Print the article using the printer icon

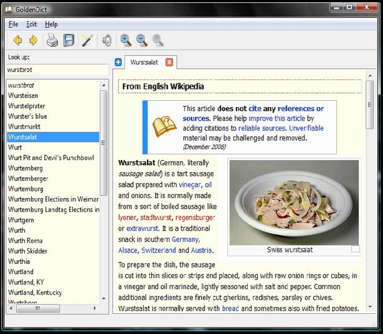pyautogui.click(x=52, y=40)
